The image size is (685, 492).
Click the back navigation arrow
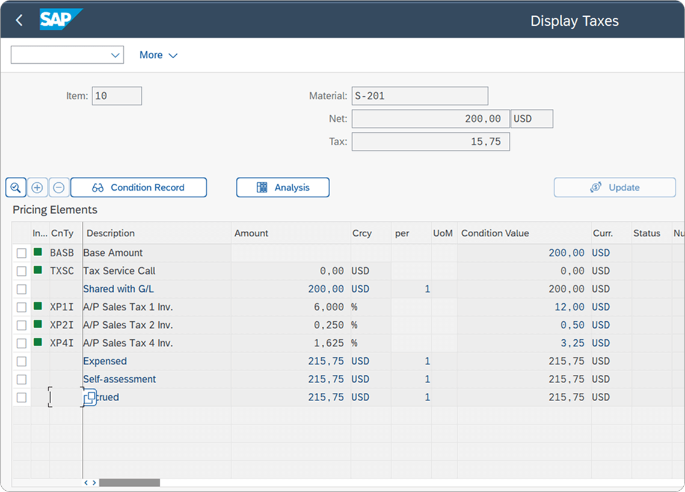click(x=17, y=19)
